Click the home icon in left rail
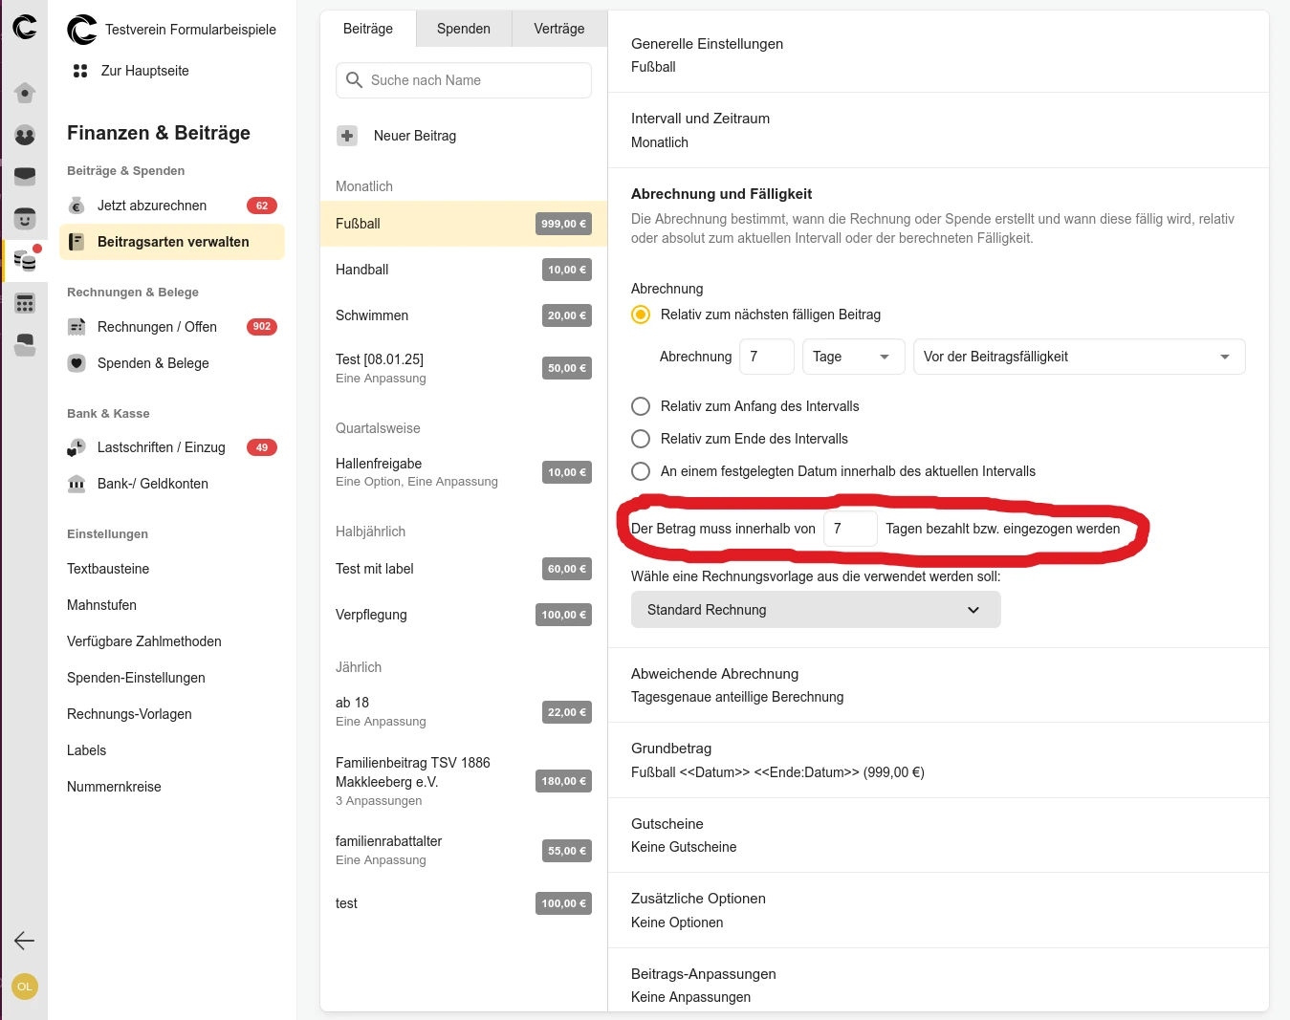1290x1020 pixels. pos(25,93)
